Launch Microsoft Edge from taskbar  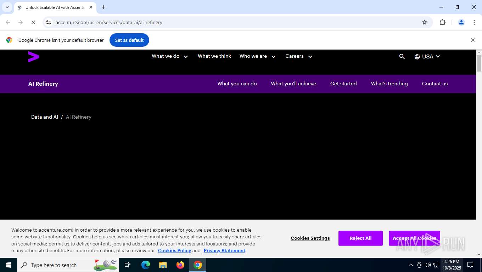point(146,265)
